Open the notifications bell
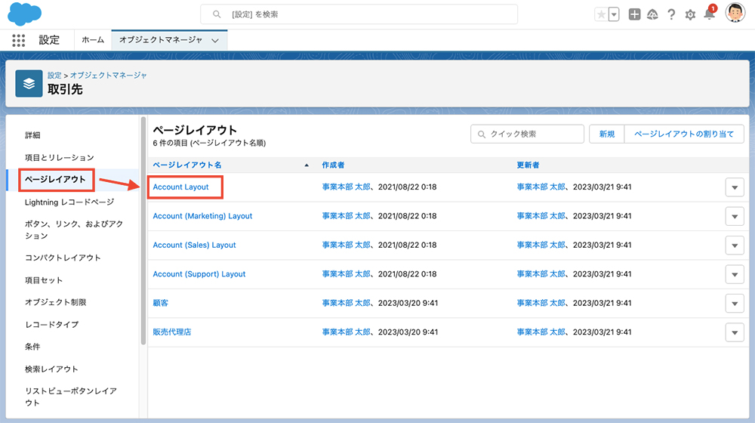 click(x=709, y=14)
